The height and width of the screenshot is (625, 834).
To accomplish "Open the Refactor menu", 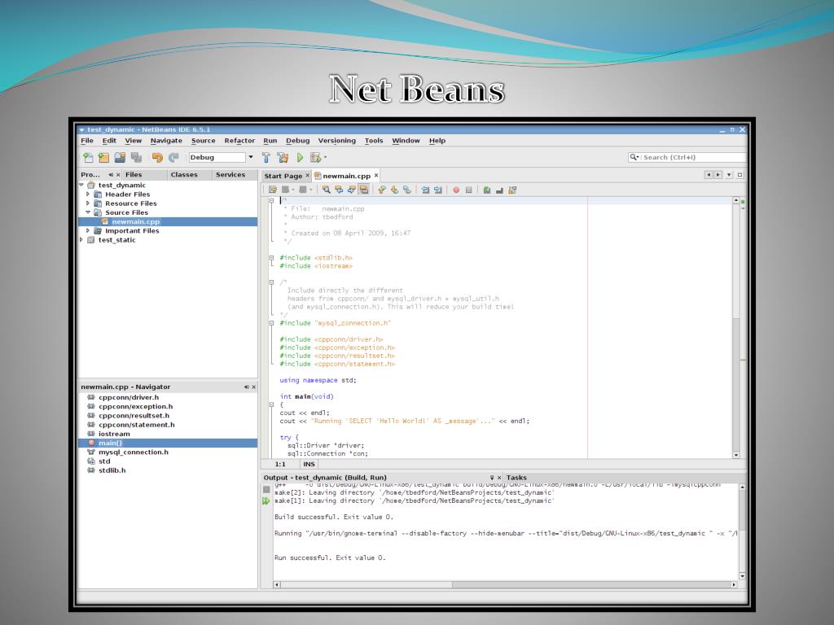I will 239,140.
